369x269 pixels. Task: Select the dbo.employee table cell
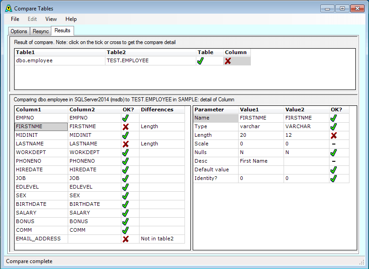pos(60,61)
